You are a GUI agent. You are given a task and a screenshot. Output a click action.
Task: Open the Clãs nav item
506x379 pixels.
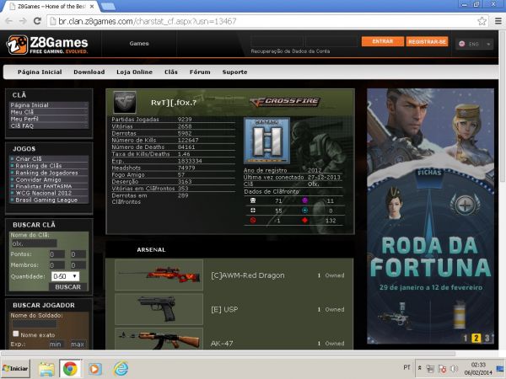tap(171, 72)
